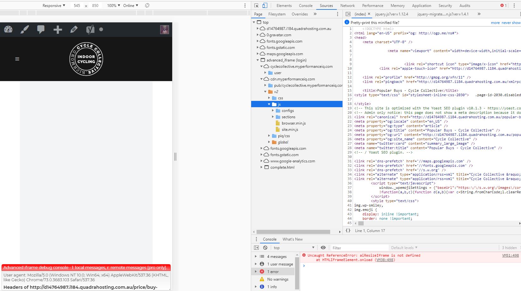The width and height of the screenshot is (521, 291).
Task: Expand the configs folder
Action: pos(273,111)
